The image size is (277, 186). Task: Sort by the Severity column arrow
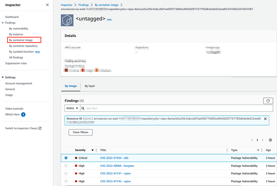(x=93, y=150)
